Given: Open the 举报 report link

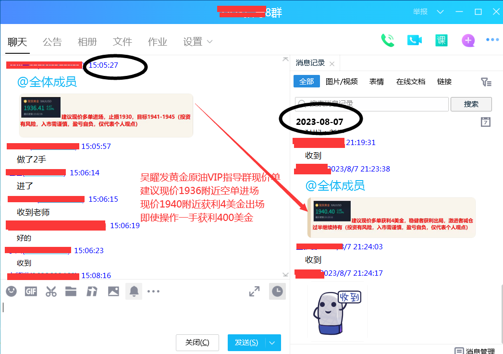Looking at the screenshot, I should pos(420,12).
